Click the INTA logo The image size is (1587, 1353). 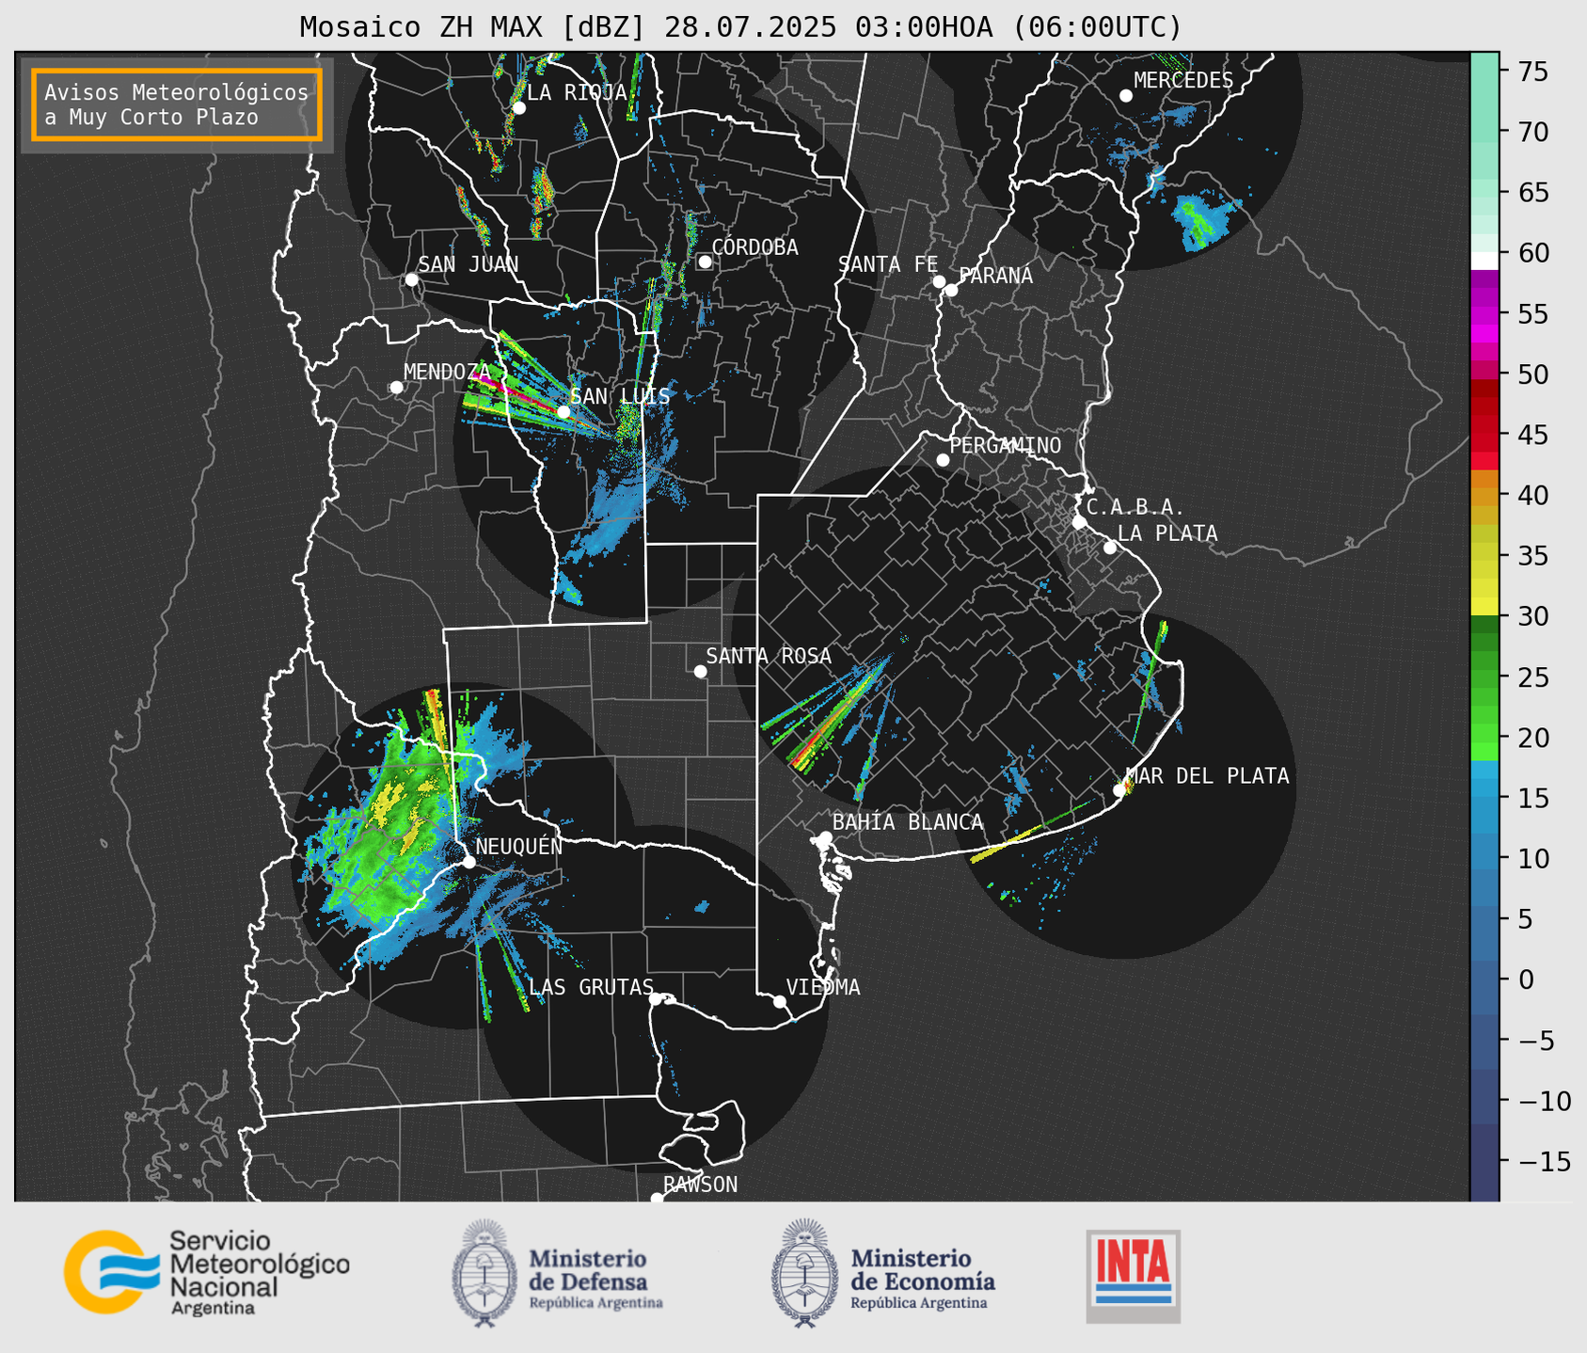tap(1134, 1276)
